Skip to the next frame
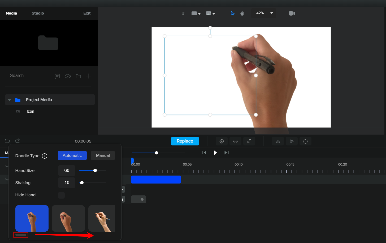The image size is (386, 243). coord(226,153)
